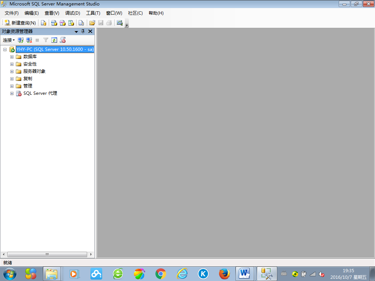
Task: Toggle auto-hide pin on 对象资源管理器 panel
Action: pyautogui.click(x=83, y=31)
